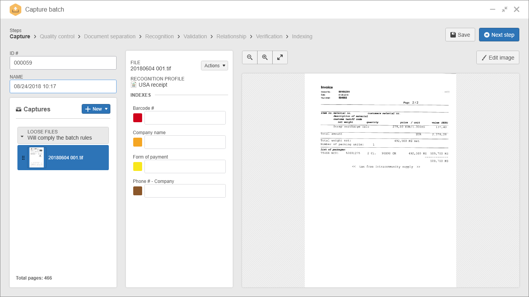The image size is (529, 297).
Task: Go to the Quality control step
Action: tap(57, 36)
